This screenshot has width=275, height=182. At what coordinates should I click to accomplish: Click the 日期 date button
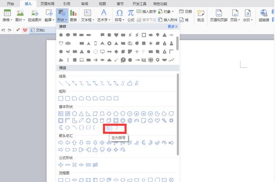point(185,11)
